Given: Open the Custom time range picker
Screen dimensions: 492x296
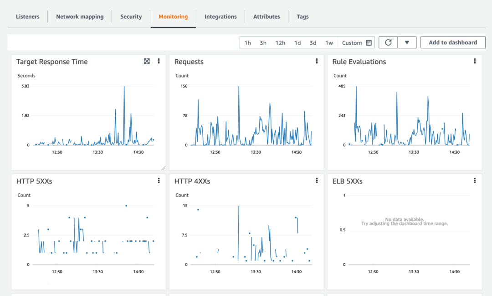Looking at the screenshot, I should 353,42.
